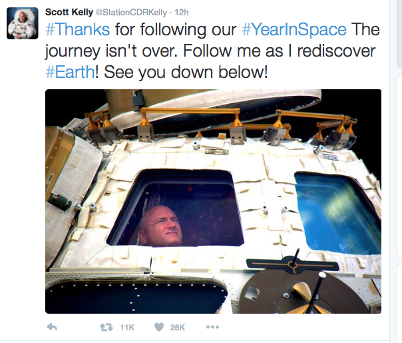402x343 pixels.
Task: Click the Scott Kelly display name
Action: coord(69,12)
